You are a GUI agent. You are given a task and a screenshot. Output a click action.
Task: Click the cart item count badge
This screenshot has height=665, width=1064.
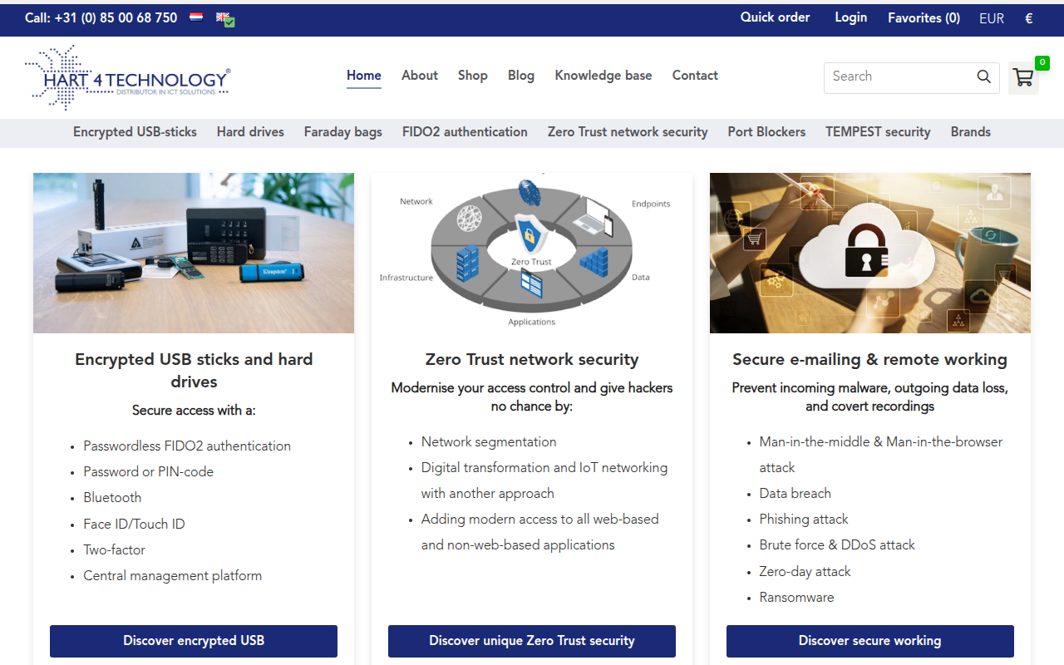coord(1042,62)
